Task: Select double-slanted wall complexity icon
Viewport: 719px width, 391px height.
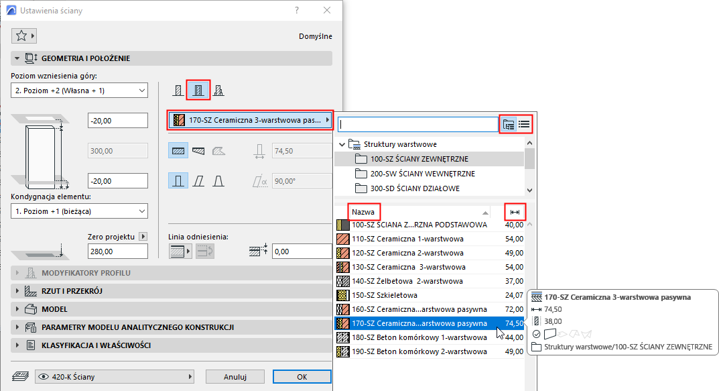Action: [218, 181]
